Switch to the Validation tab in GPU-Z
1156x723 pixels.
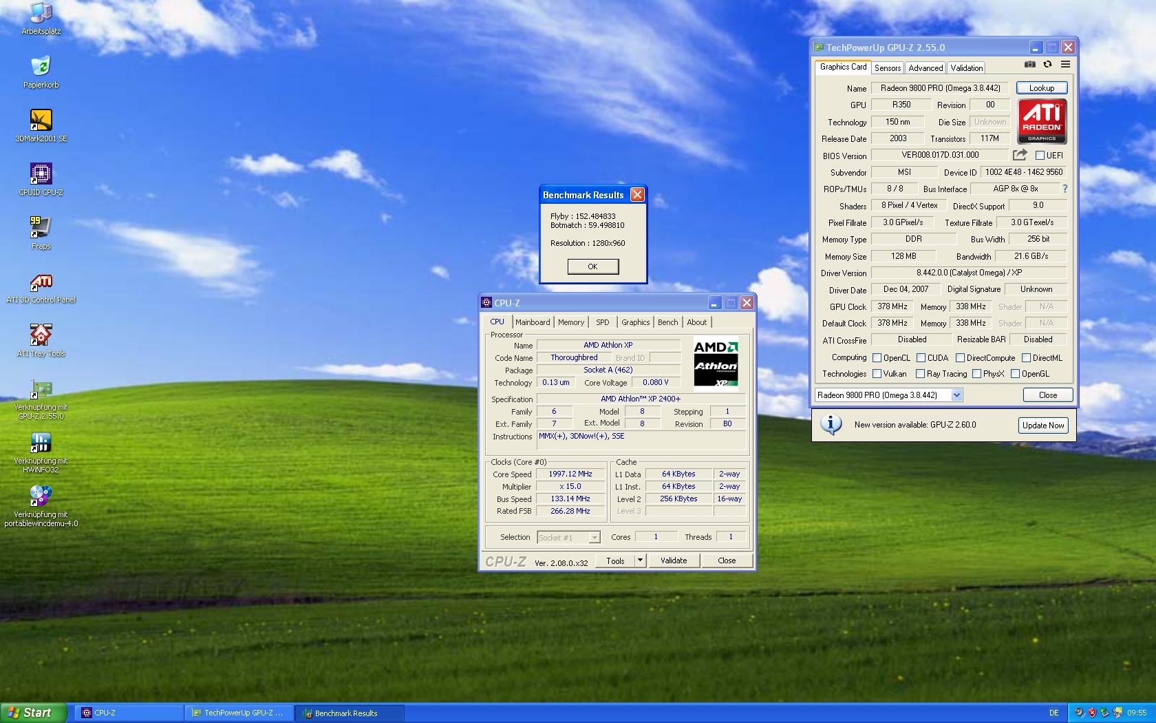click(x=967, y=68)
